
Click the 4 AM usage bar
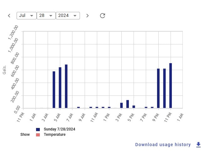(x=54, y=90)
